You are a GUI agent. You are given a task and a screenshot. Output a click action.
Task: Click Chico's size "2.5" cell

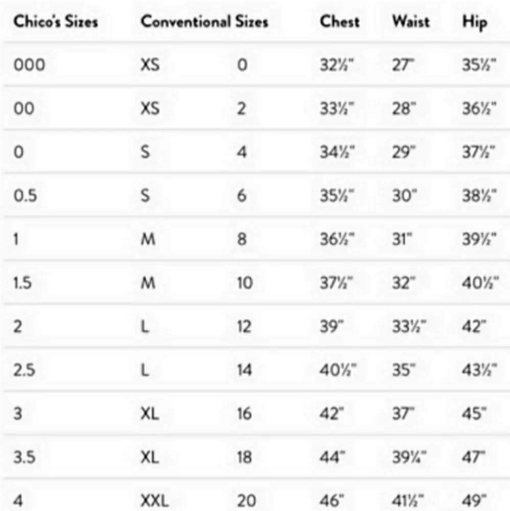point(25,369)
